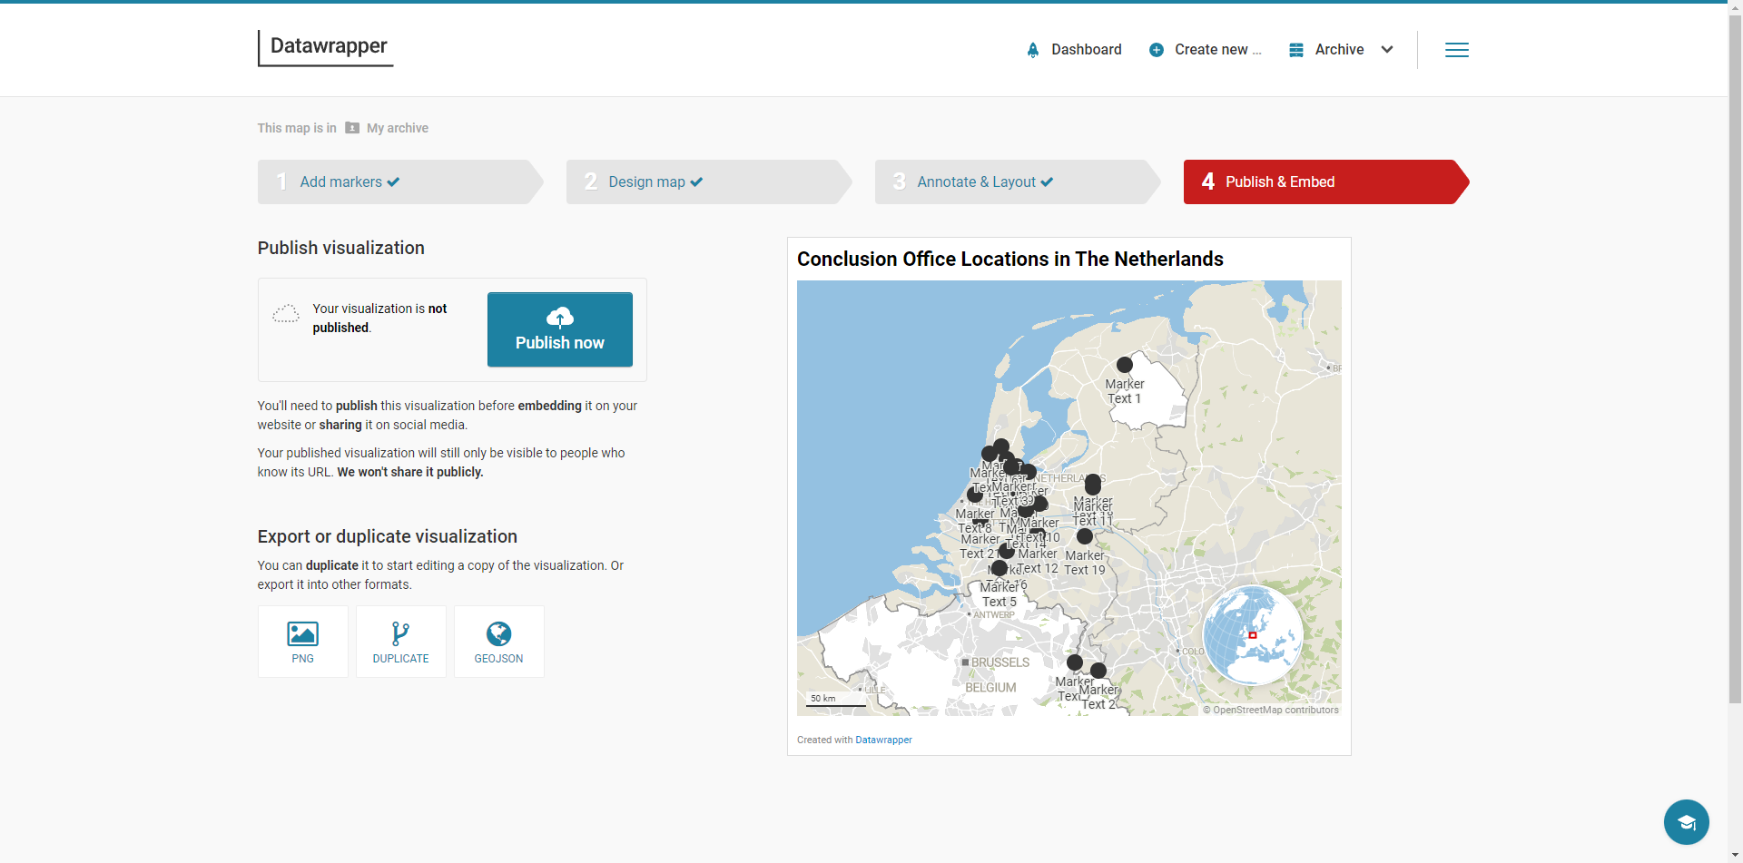Click the checkmark beside Annotate & Layout
Image resolution: width=1743 pixels, height=863 pixels.
coord(1047,182)
